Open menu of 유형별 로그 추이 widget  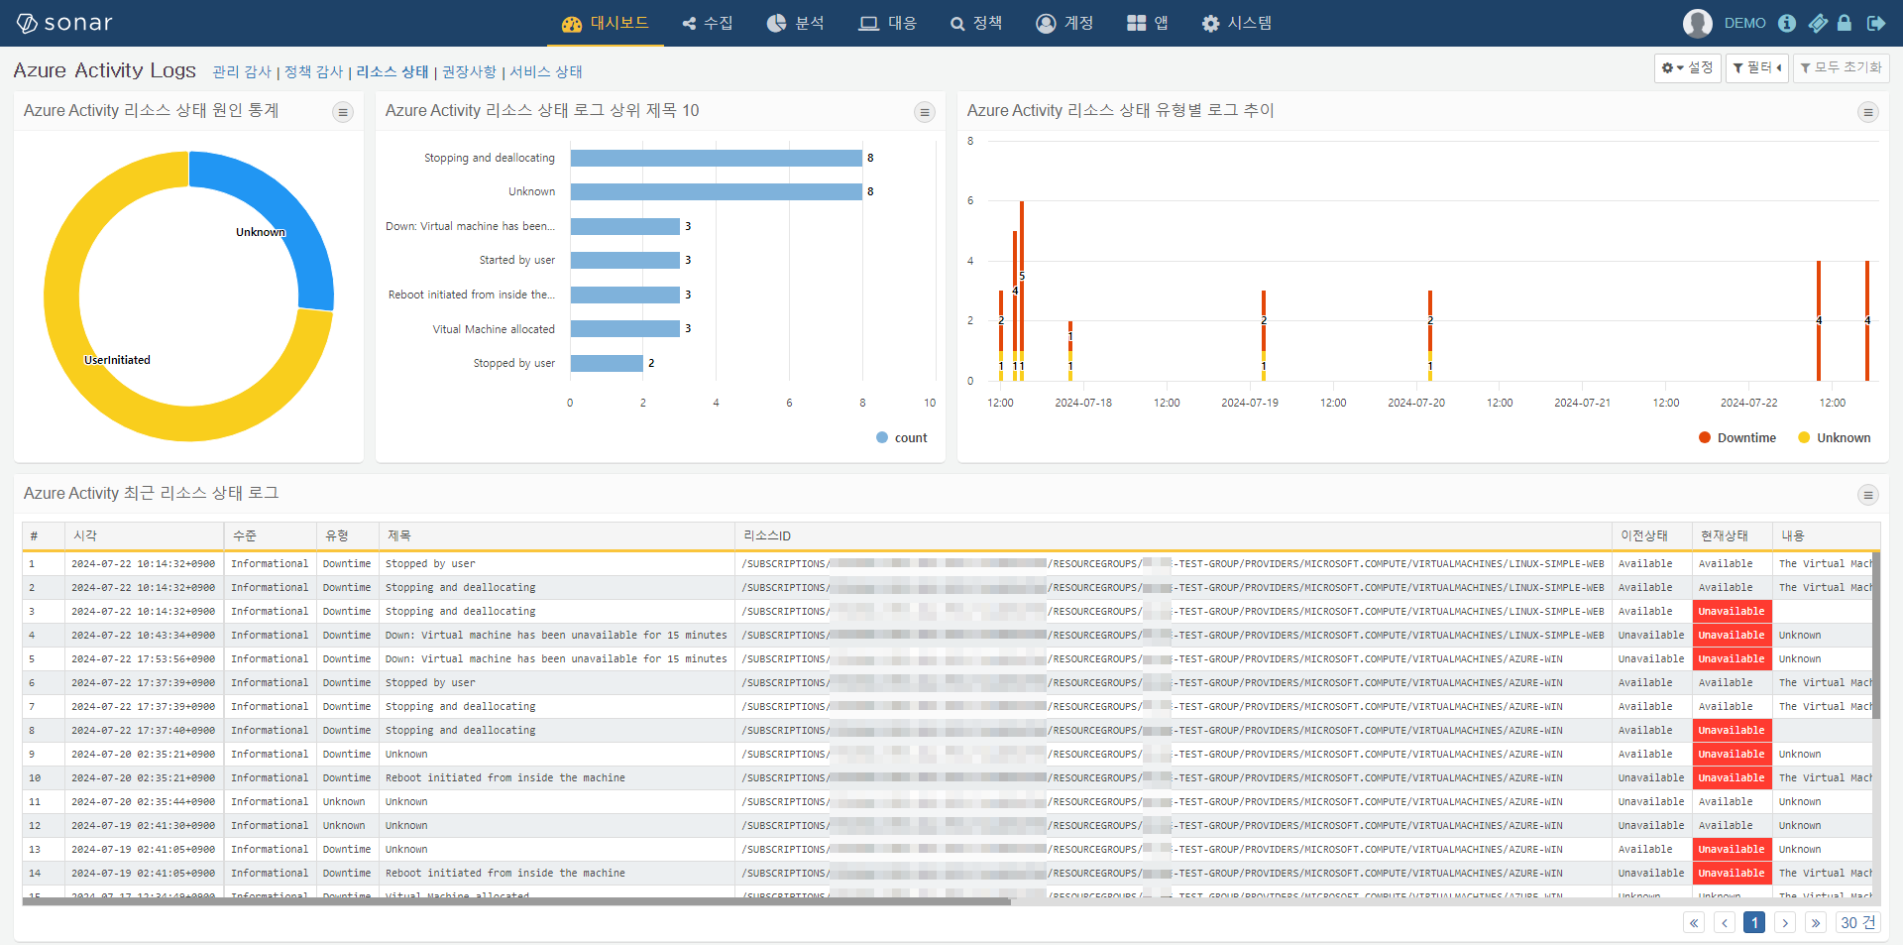[x=1868, y=112]
